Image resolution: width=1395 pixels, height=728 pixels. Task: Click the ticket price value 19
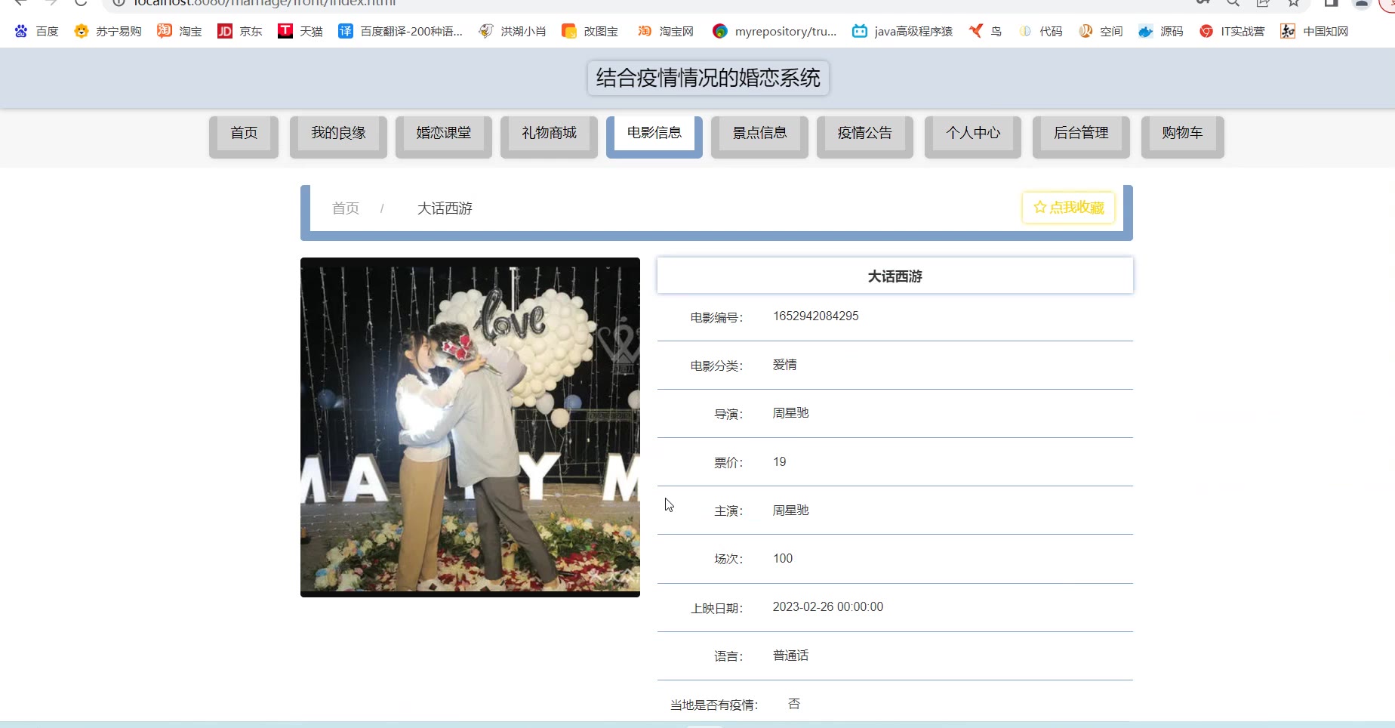coord(780,462)
